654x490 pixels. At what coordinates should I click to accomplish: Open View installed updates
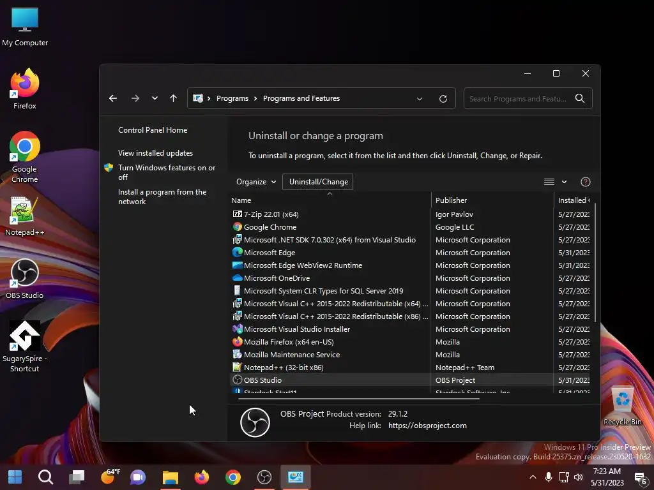[x=155, y=153]
